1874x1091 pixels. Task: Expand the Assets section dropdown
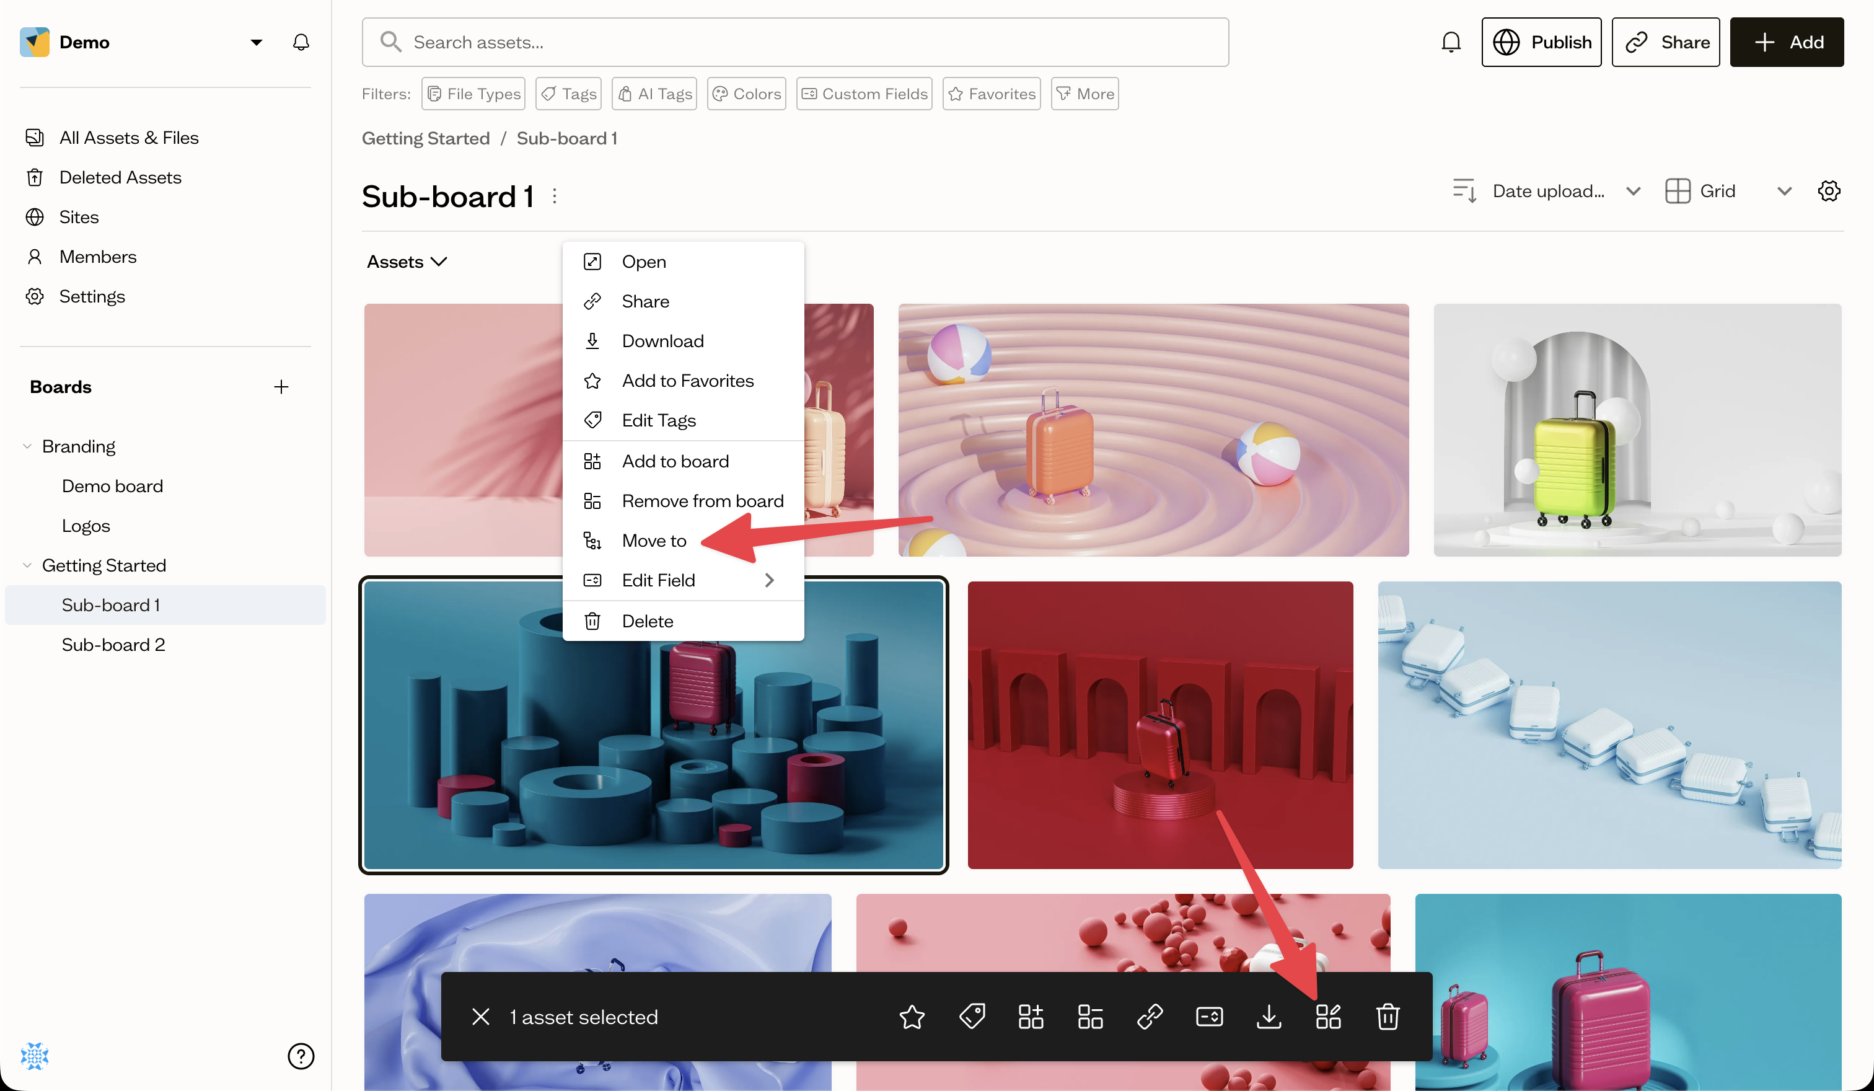click(x=407, y=262)
